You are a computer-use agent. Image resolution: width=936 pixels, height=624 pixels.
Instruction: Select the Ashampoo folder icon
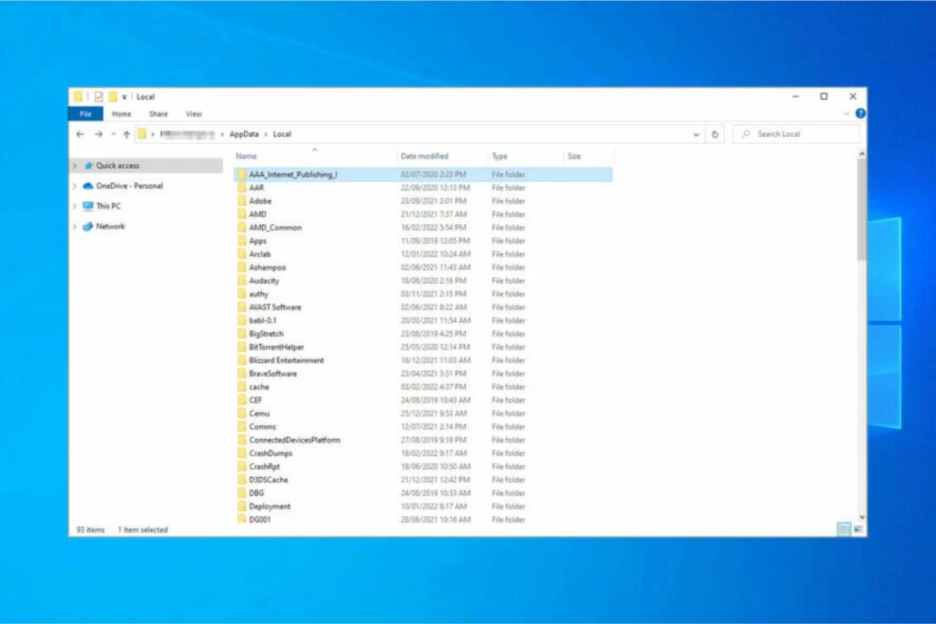coord(242,267)
